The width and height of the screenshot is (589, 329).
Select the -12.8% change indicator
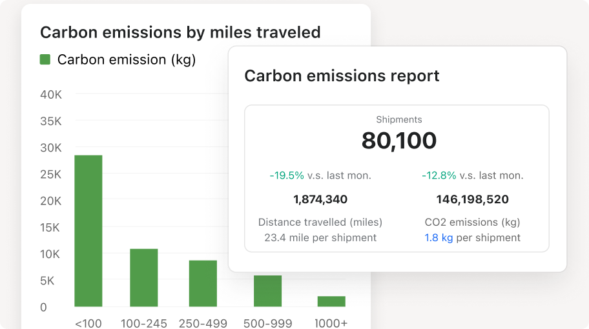[439, 175]
